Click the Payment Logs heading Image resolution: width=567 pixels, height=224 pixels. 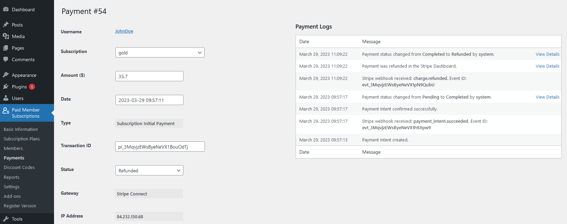(x=314, y=27)
